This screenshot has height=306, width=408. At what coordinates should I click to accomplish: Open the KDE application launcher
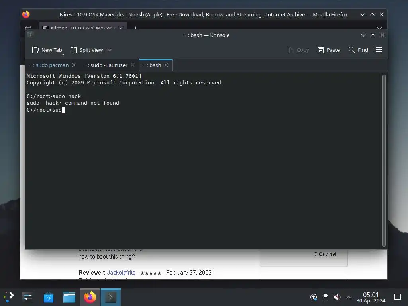[9, 297]
